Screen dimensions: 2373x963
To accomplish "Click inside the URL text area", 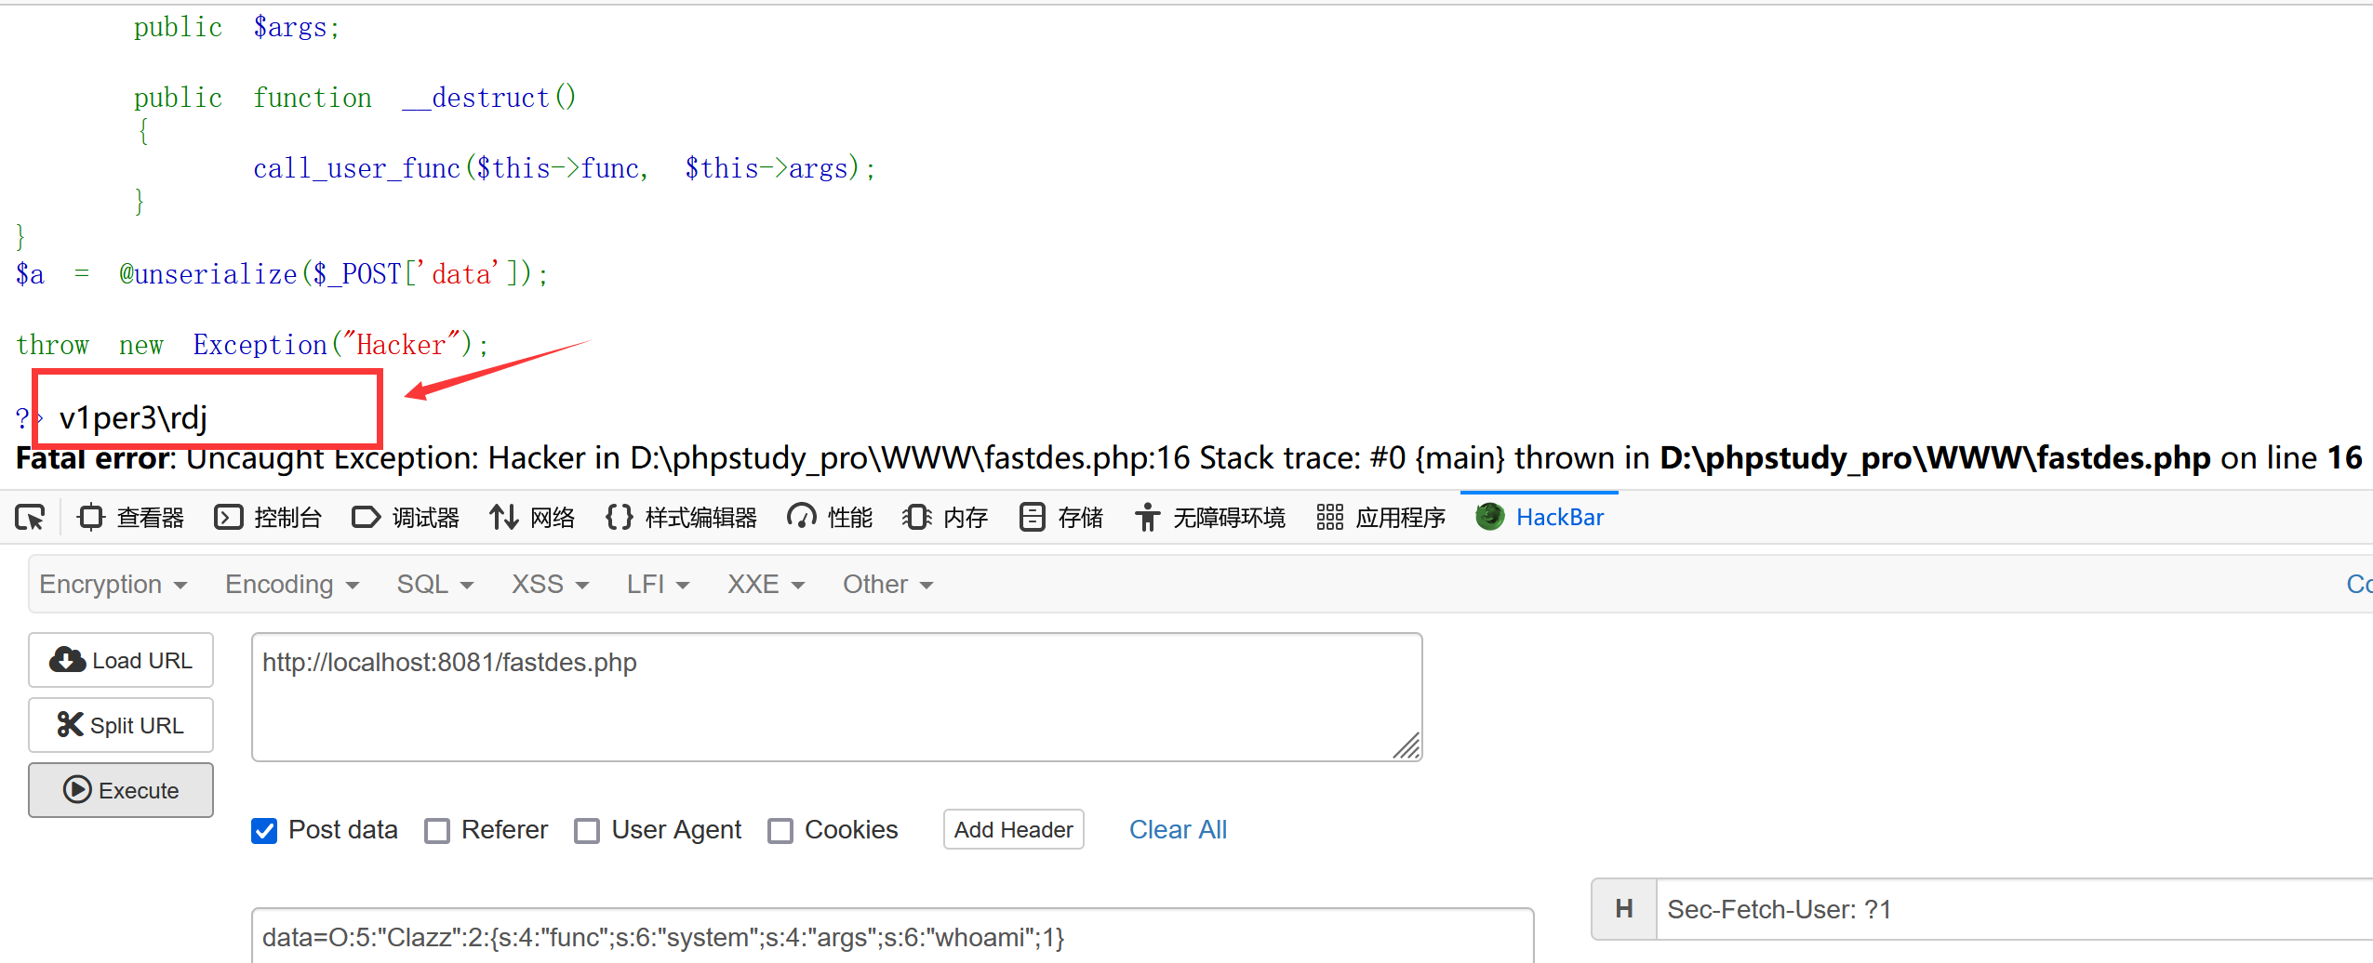I will pos(836,697).
